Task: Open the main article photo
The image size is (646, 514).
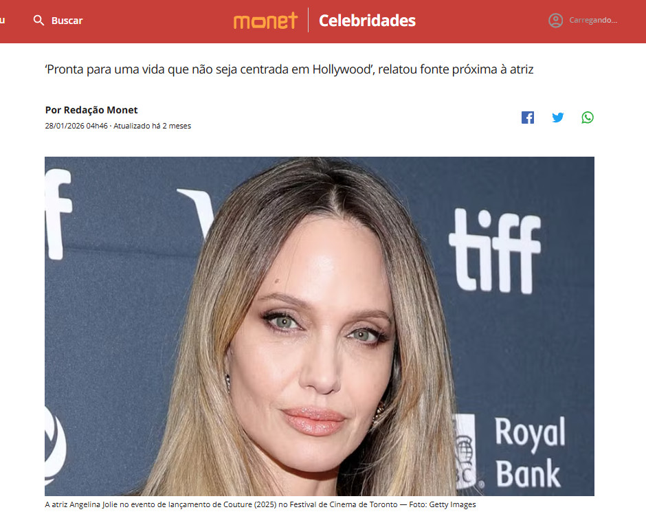Action: 320,326
